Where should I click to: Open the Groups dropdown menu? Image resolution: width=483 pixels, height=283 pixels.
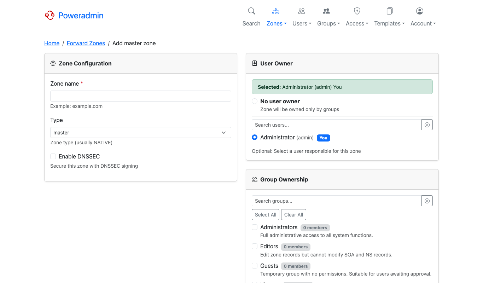coord(328,23)
